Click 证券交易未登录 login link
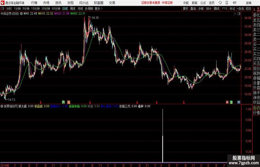The image size is (260, 167). (151, 3)
